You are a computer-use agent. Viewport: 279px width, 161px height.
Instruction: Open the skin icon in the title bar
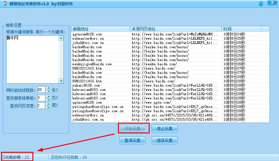tap(261, 4)
